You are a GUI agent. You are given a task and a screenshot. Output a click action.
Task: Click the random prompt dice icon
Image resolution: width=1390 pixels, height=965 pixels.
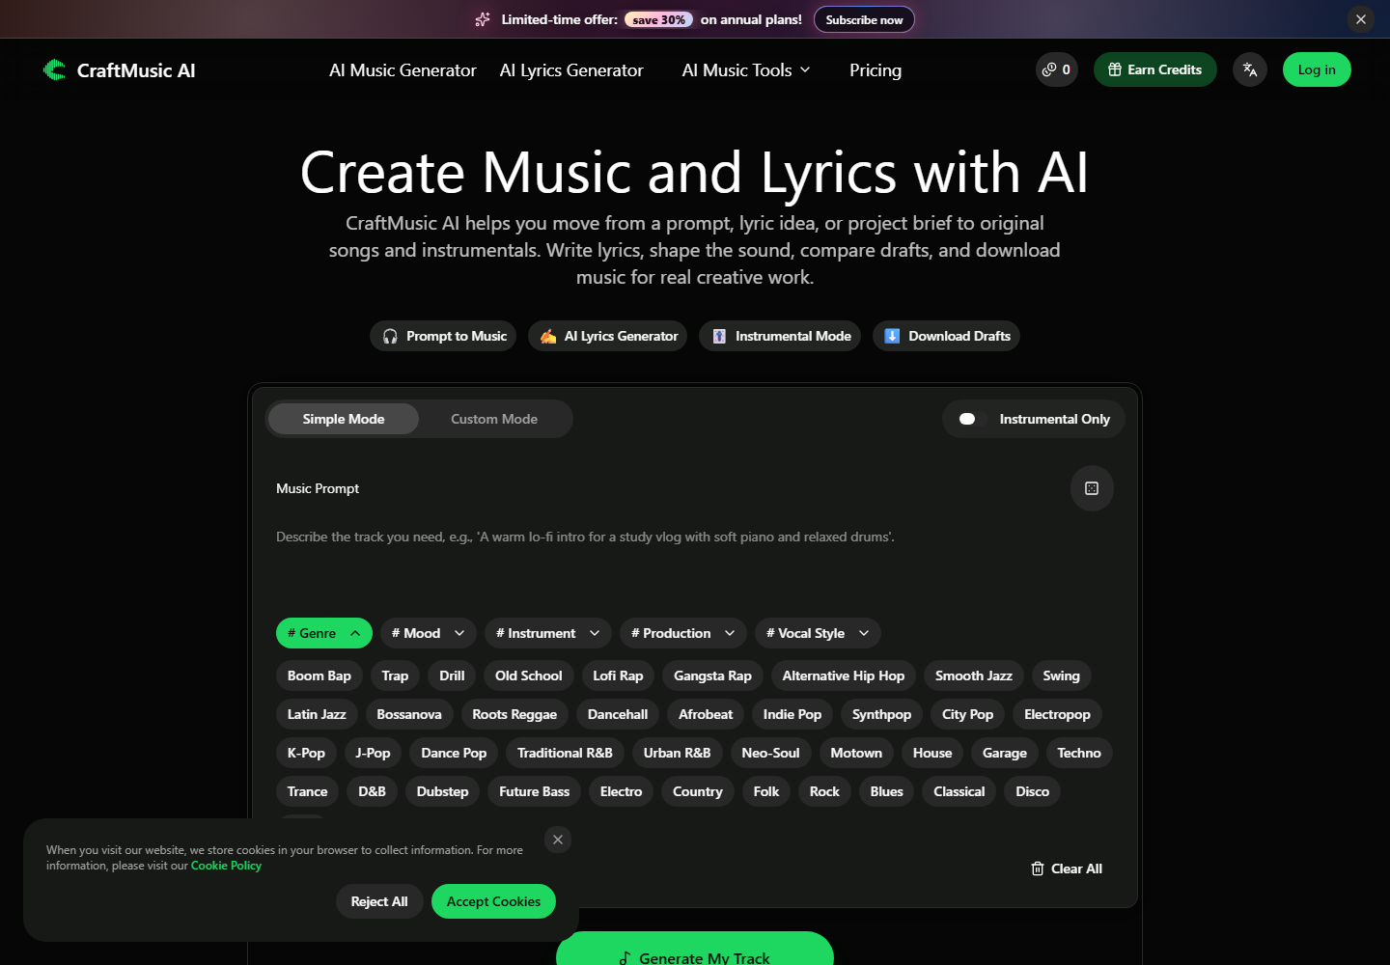[1092, 488]
